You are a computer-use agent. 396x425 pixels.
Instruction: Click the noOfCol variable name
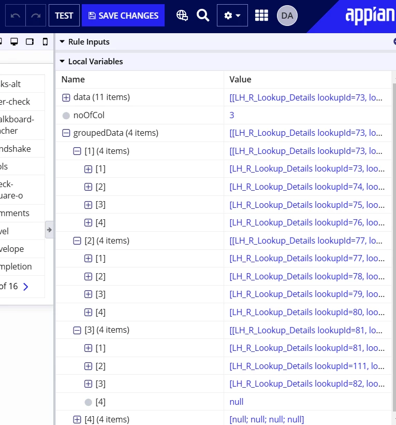coord(89,115)
